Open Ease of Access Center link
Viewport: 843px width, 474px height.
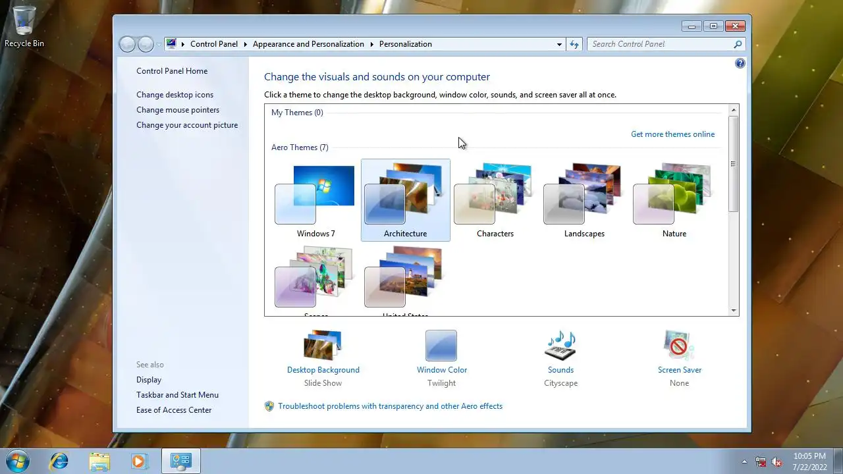[174, 410]
